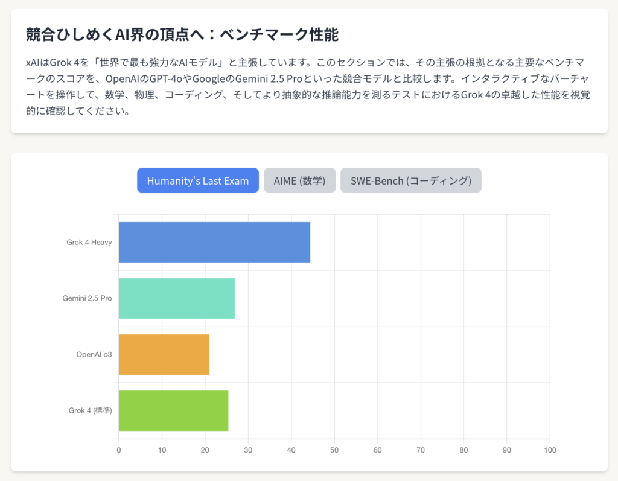618x481 pixels.
Task: Click the heading 競合ひしめくAI界の頂点へ
Action: [182, 34]
